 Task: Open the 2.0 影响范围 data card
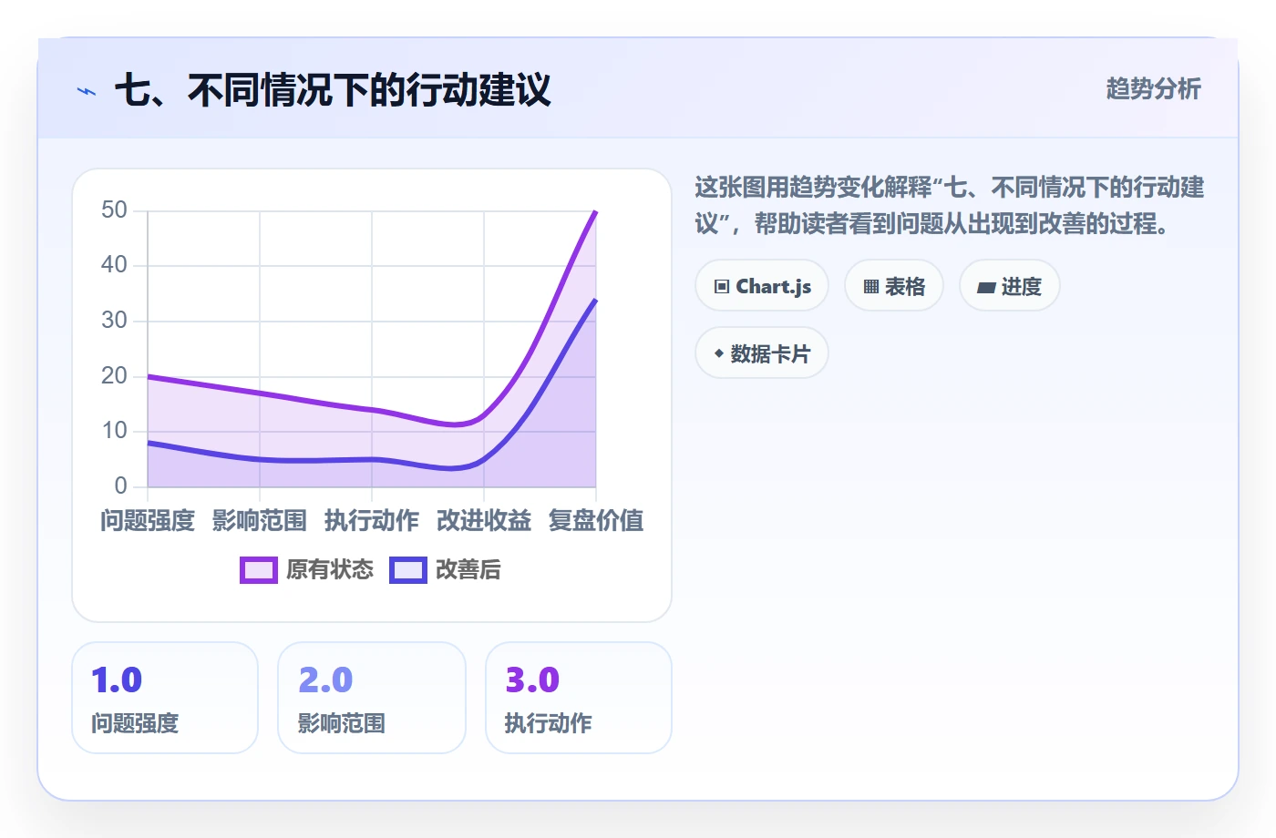372,698
